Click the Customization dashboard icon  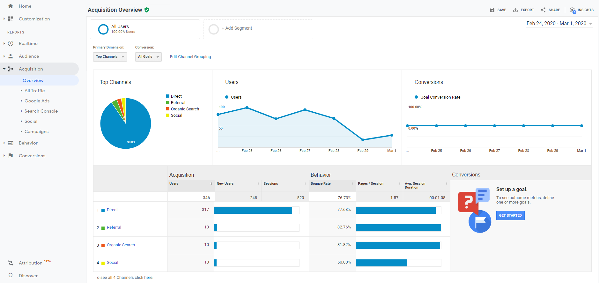tap(11, 19)
